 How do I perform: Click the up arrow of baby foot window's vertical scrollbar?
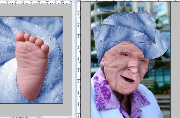[74, 2]
